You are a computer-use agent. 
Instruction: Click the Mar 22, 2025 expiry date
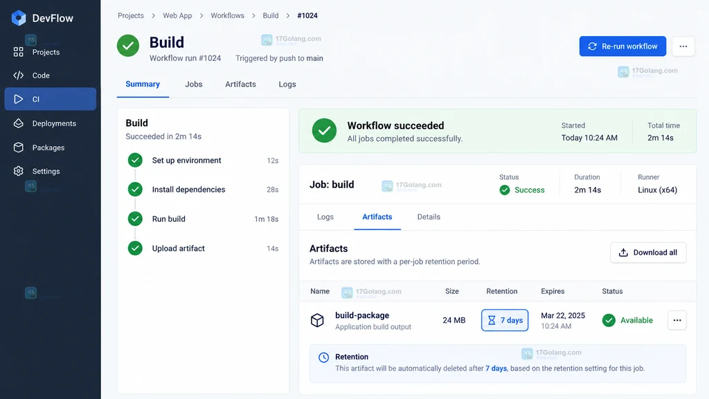tap(563, 315)
